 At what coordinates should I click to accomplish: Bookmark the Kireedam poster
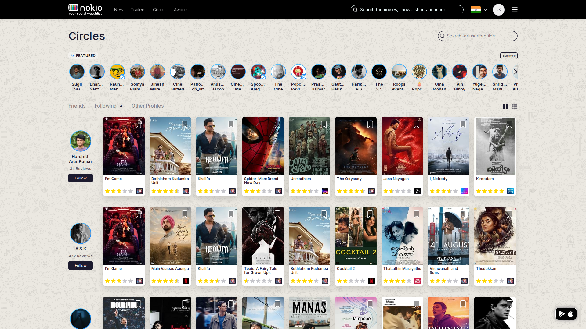pyautogui.click(x=509, y=124)
